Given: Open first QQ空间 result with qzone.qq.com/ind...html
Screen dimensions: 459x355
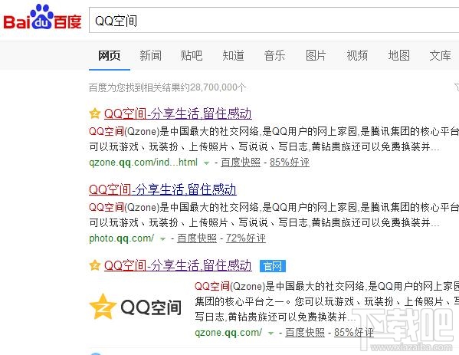Looking at the screenshot, I should pos(178,113).
